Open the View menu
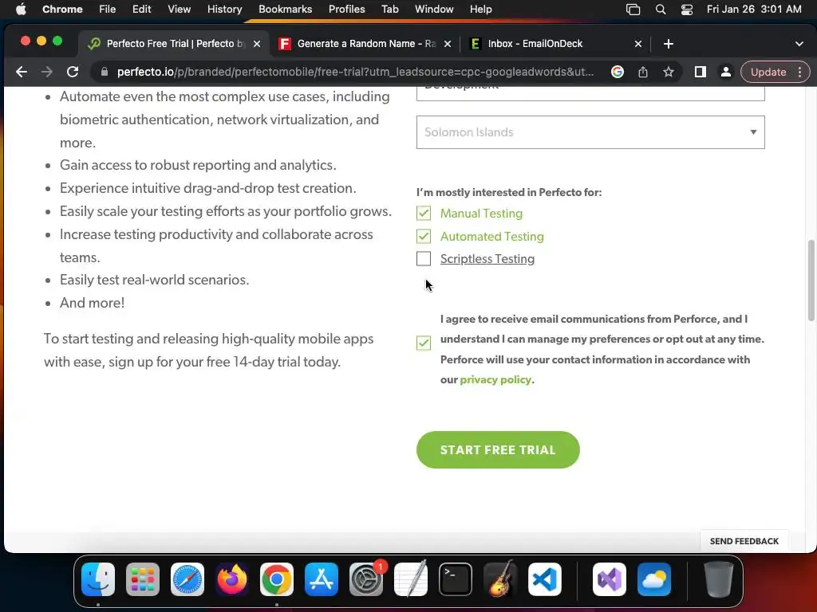817x612 pixels. 179,10
